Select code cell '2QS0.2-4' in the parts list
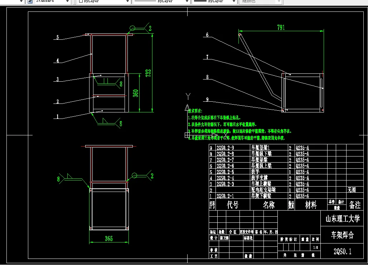 225,178
